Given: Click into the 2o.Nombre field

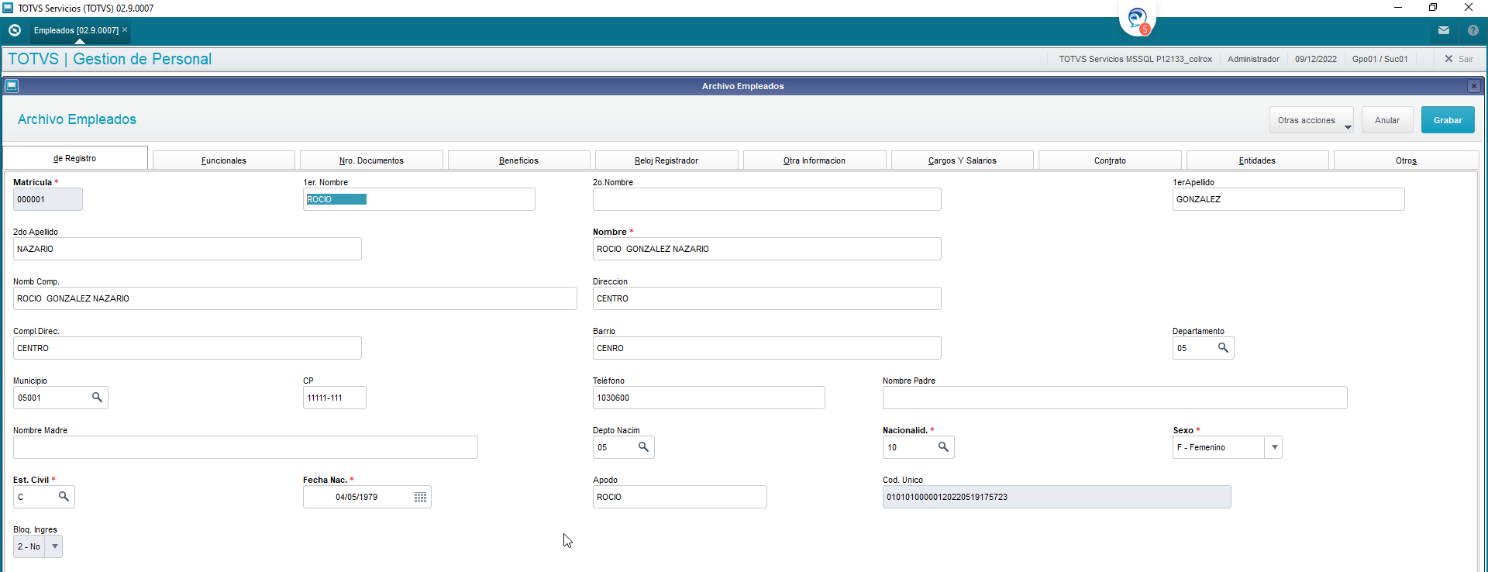Looking at the screenshot, I should pos(767,199).
